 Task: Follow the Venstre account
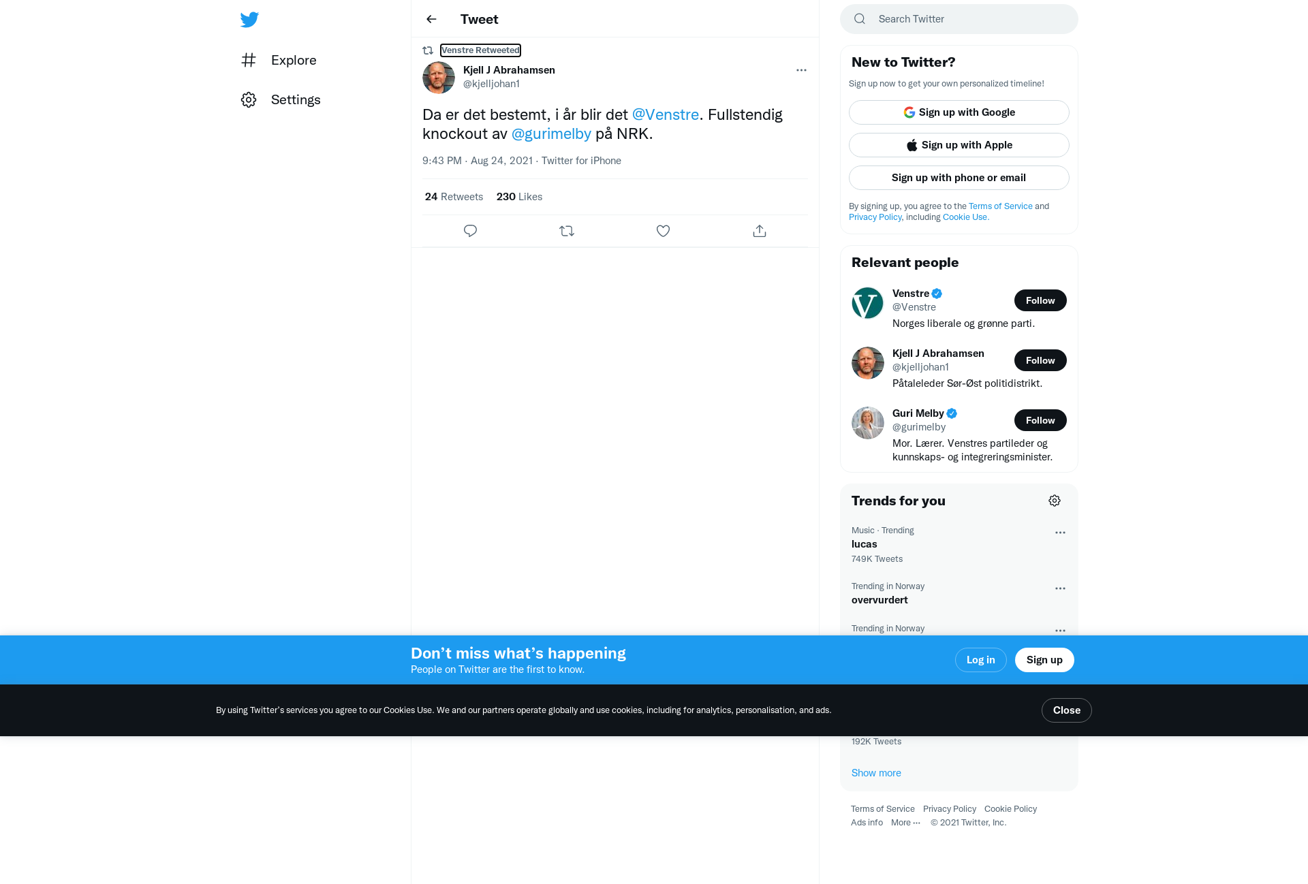pos(1040,300)
